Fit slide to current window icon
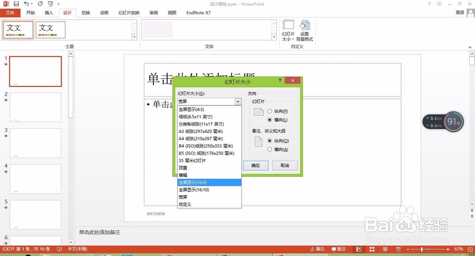This screenshot has width=475, height=256. pos(470,249)
